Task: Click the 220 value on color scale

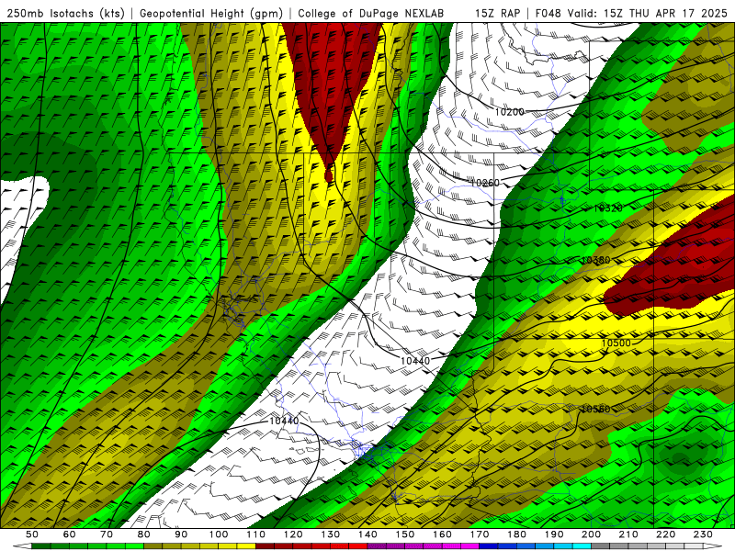Action: pos(665,534)
